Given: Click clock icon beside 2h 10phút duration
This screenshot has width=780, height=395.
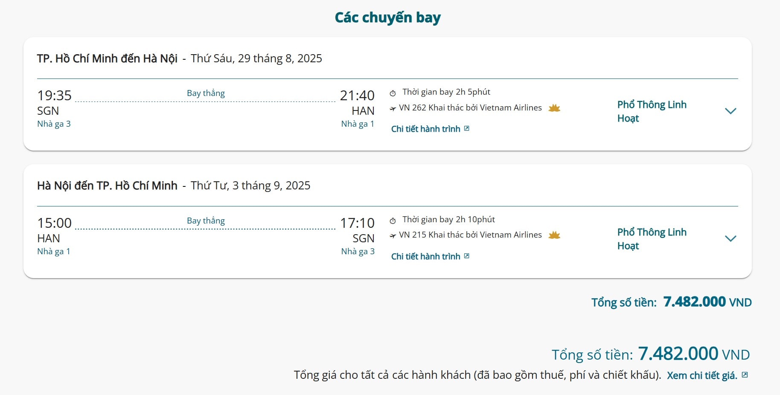Looking at the screenshot, I should (393, 221).
